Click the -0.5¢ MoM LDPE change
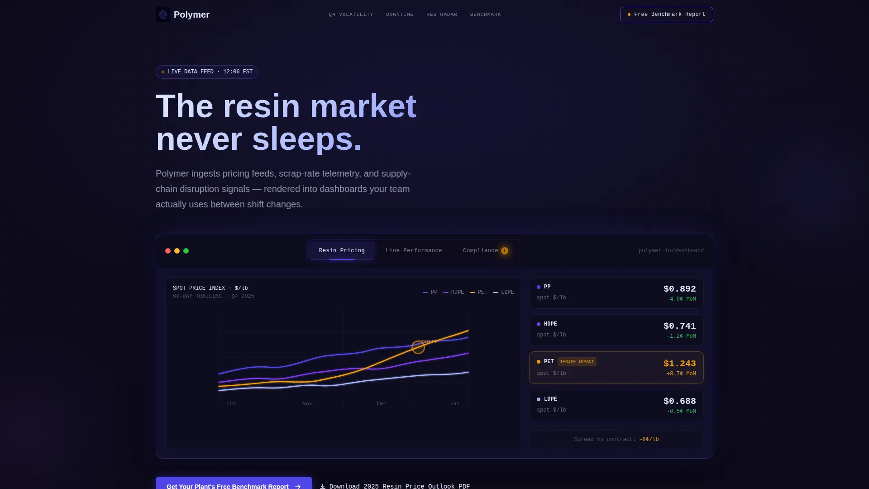This screenshot has width=869, height=489. [681, 412]
